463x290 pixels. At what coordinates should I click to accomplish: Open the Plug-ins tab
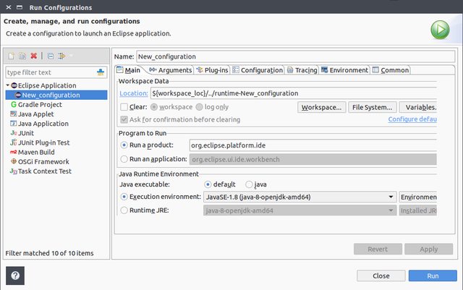coord(212,70)
